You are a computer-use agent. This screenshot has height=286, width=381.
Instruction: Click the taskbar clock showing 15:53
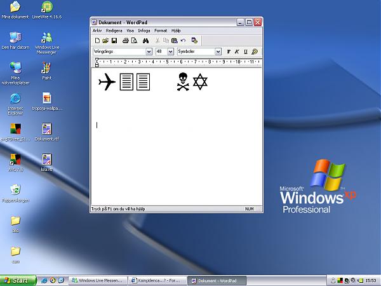tap(371, 281)
